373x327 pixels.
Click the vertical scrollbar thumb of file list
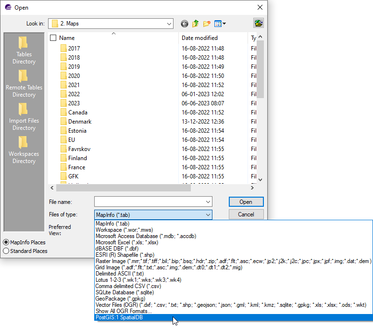click(260, 69)
